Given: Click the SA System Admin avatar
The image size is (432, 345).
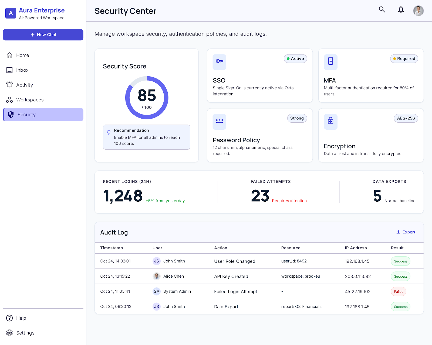Looking at the screenshot, I should (x=157, y=291).
